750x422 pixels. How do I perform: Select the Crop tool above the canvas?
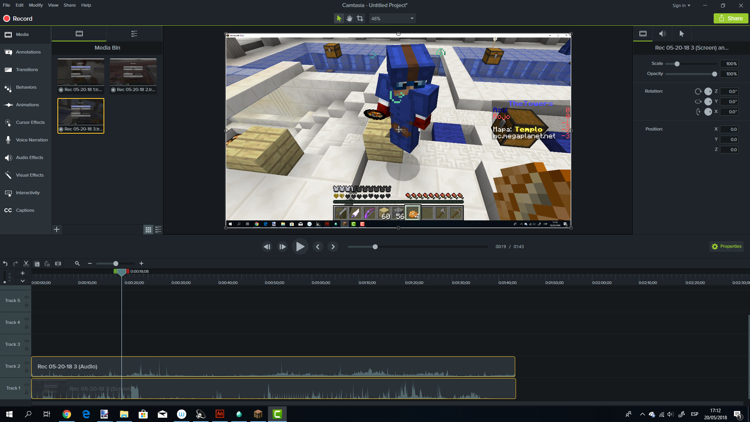pyautogui.click(x=360, y=18)
